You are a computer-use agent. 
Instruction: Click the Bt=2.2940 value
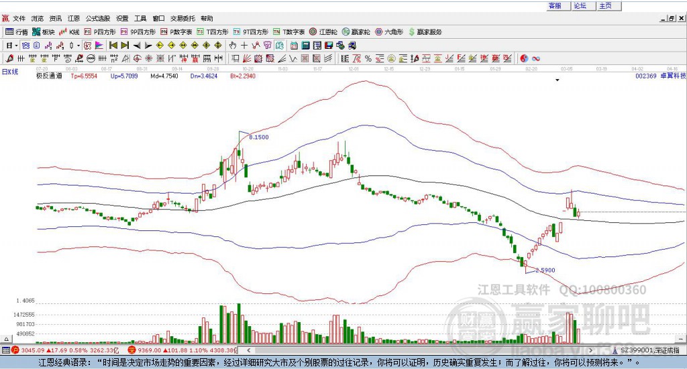coord(243,76)
